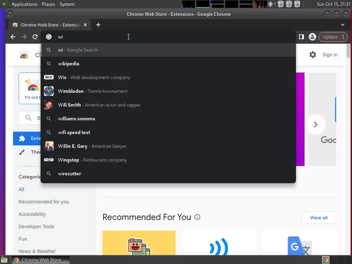Select the Wingstop restaurant suggestion

[168, 160]
